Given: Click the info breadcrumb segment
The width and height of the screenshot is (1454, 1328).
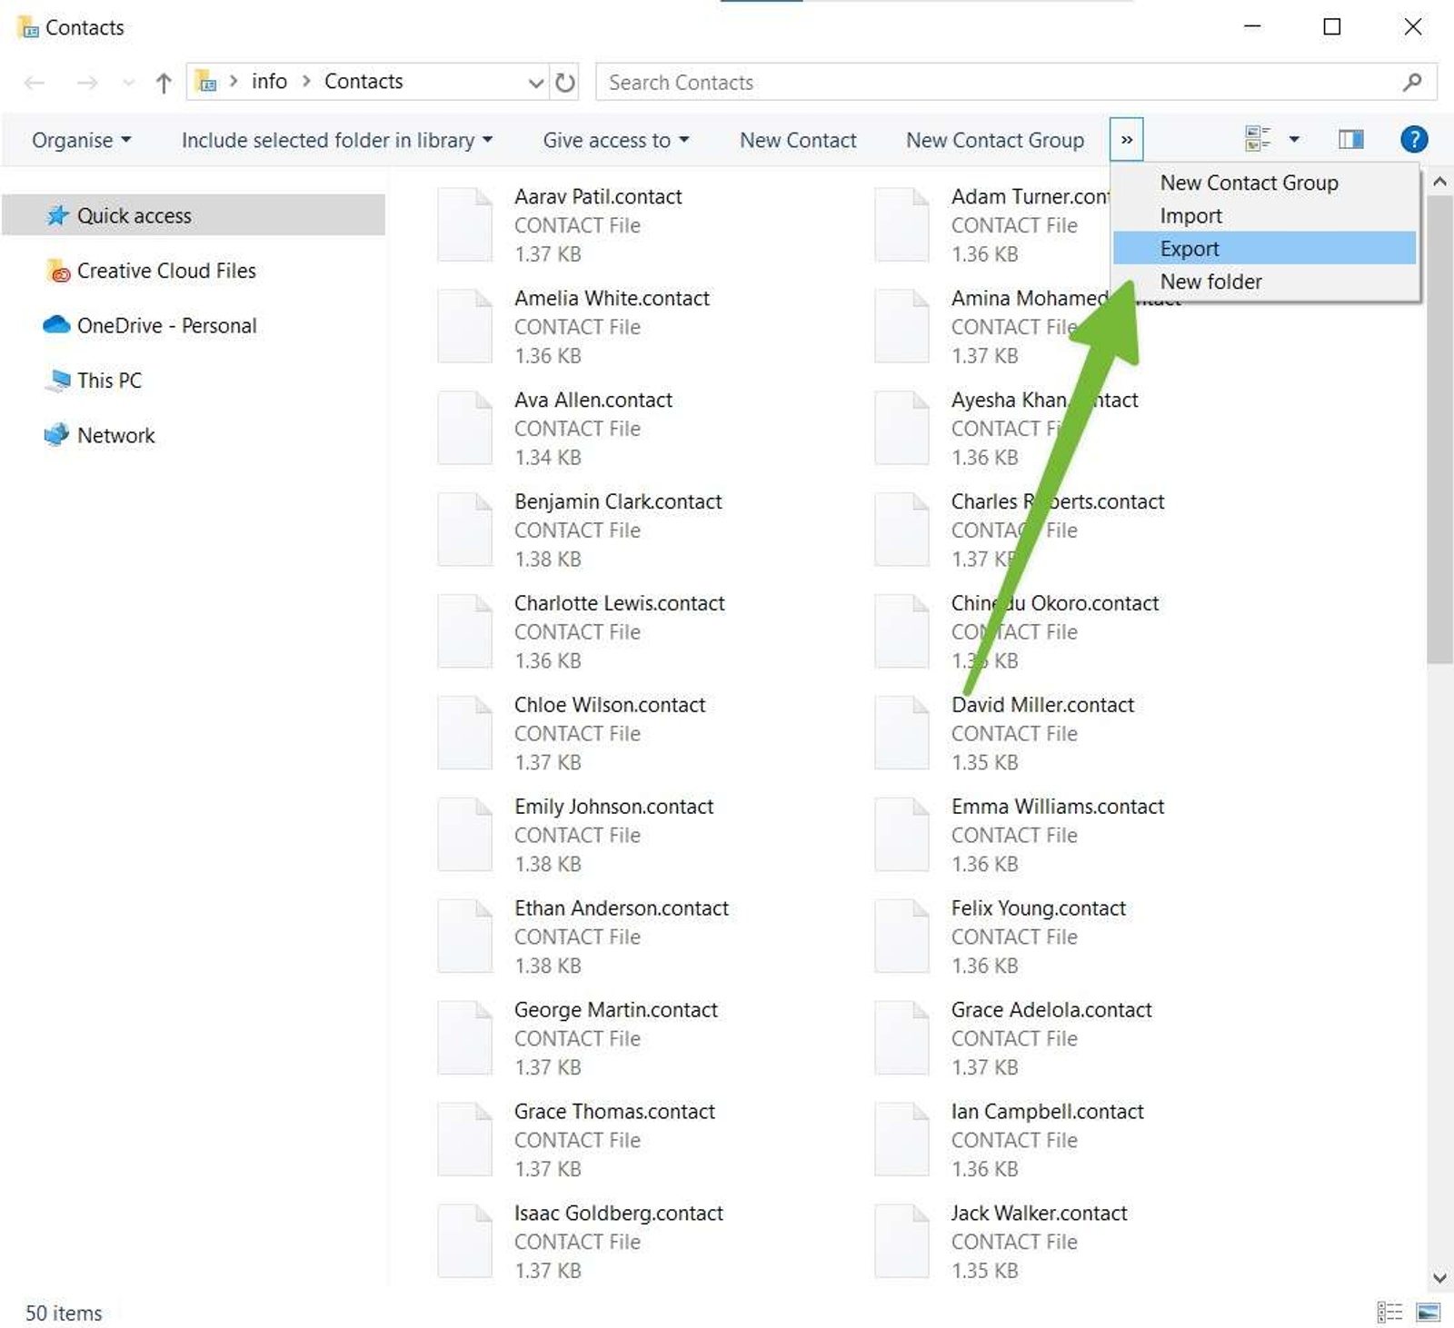Looking at the screenshot, I should tap(269, 82).
